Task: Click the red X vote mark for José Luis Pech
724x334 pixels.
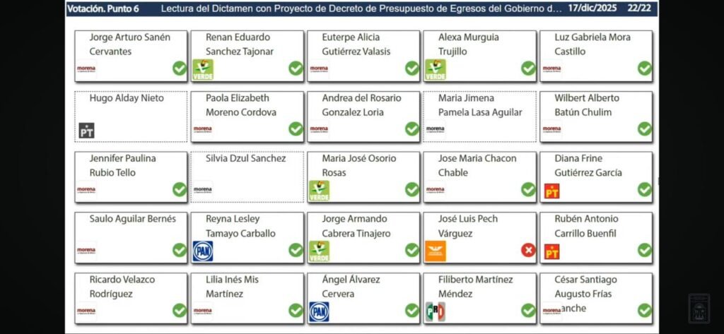Action: [528, 250]
